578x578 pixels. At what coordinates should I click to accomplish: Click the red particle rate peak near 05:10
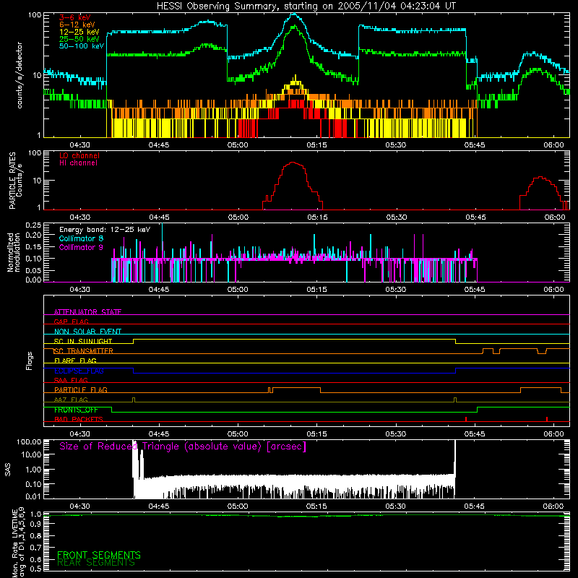click(x=293, y=163)
